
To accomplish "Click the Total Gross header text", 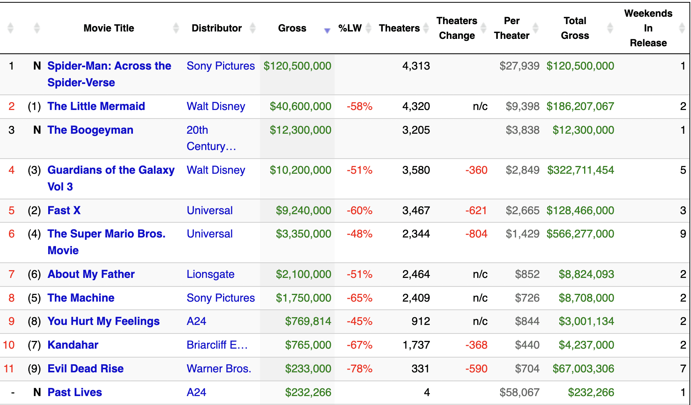I will click(575, 28).
